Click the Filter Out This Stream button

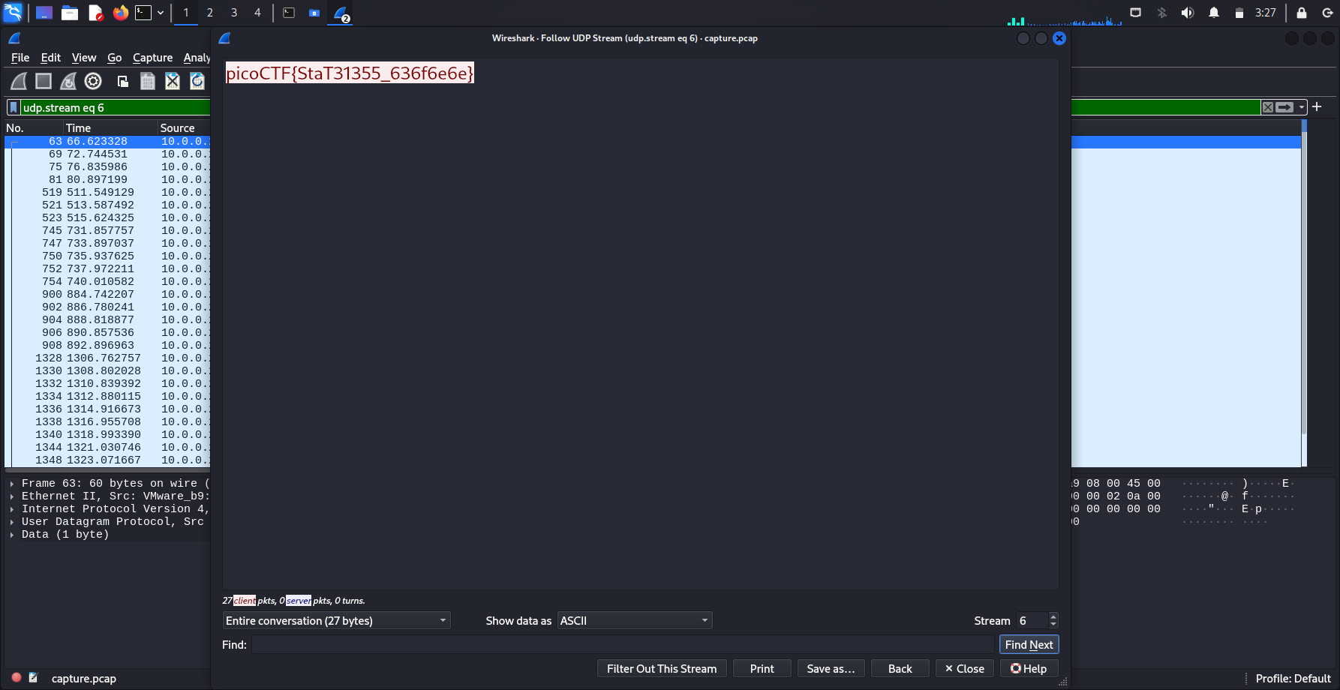661,668
